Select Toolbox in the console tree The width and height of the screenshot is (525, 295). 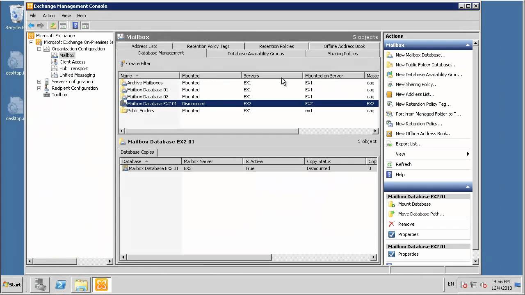(x=59, y=95)
